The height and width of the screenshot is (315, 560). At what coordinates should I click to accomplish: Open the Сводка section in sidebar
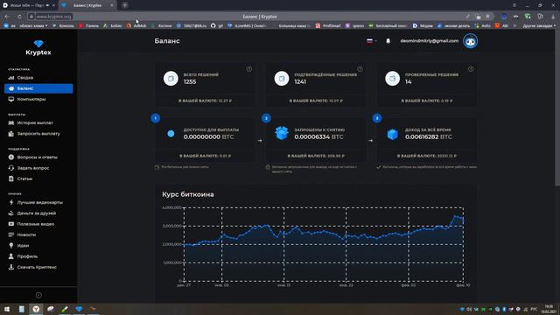tap(25, 78)
